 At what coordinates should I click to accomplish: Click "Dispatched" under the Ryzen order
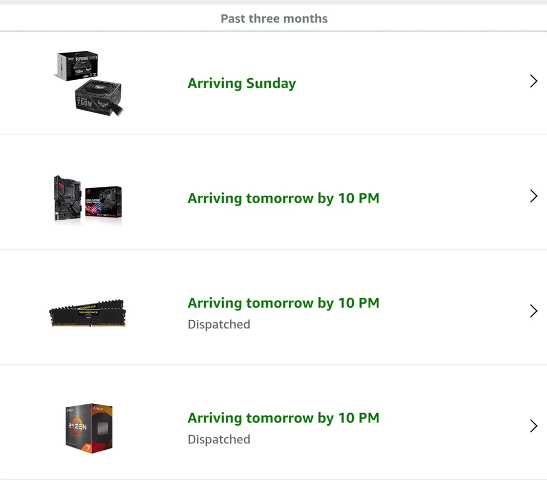point(219,439)
